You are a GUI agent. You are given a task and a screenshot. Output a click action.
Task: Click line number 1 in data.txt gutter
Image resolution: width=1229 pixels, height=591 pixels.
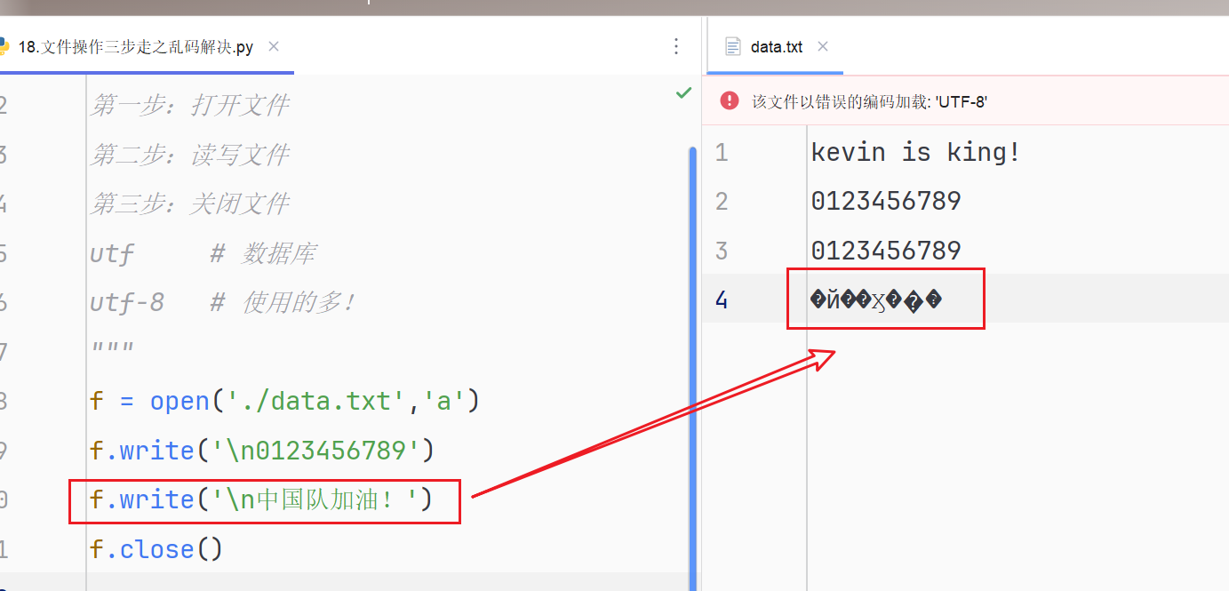point(722,152)
